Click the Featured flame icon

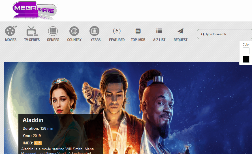tap(117, 31)
